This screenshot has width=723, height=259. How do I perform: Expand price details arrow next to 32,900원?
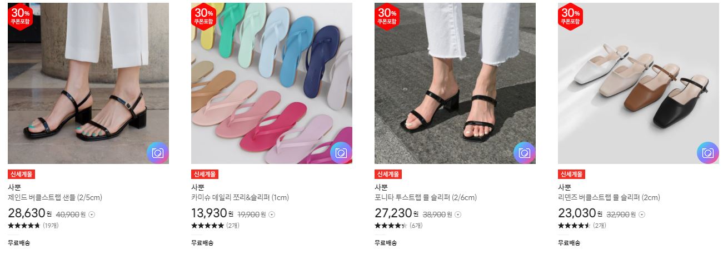point(642,215)
